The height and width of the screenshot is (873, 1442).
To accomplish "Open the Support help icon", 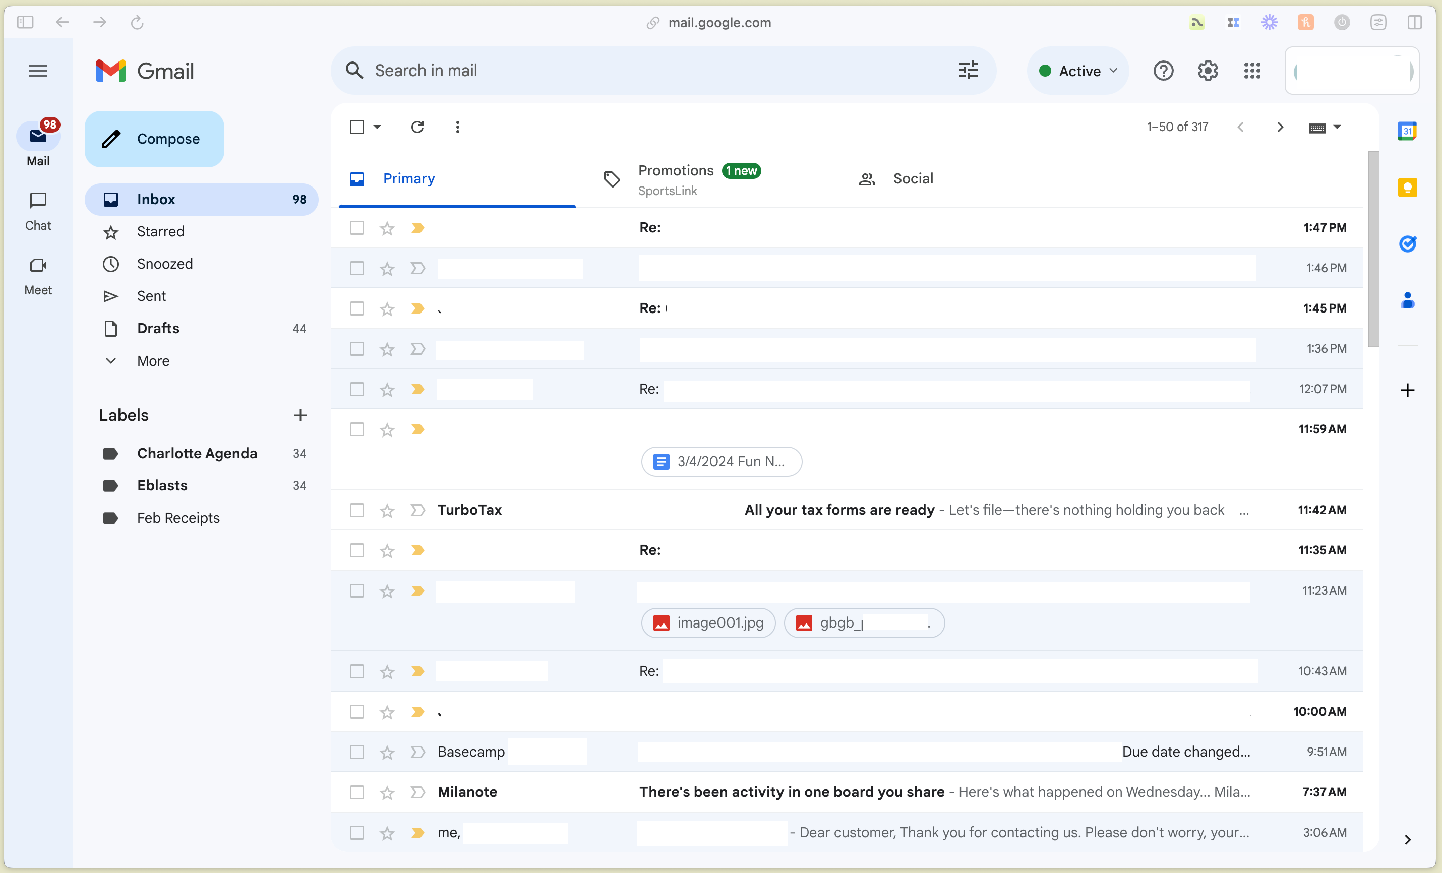I will tap(1163, 71).
